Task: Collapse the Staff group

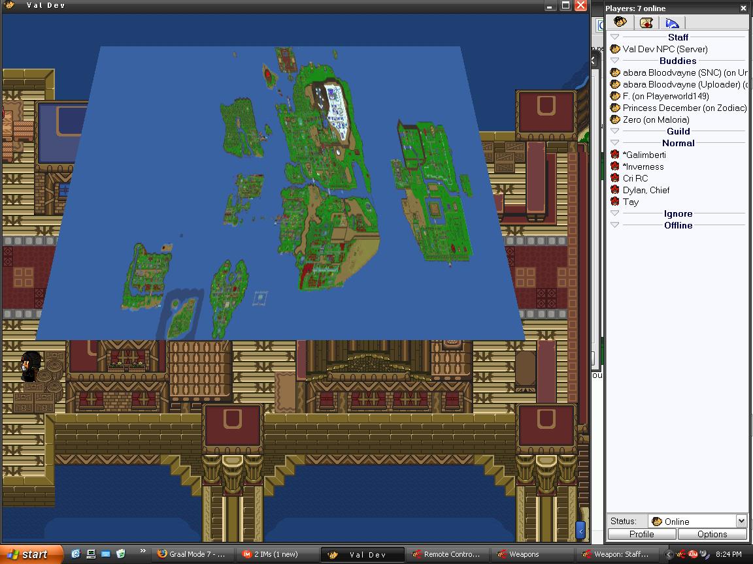Action: click(x=614, y=37)
